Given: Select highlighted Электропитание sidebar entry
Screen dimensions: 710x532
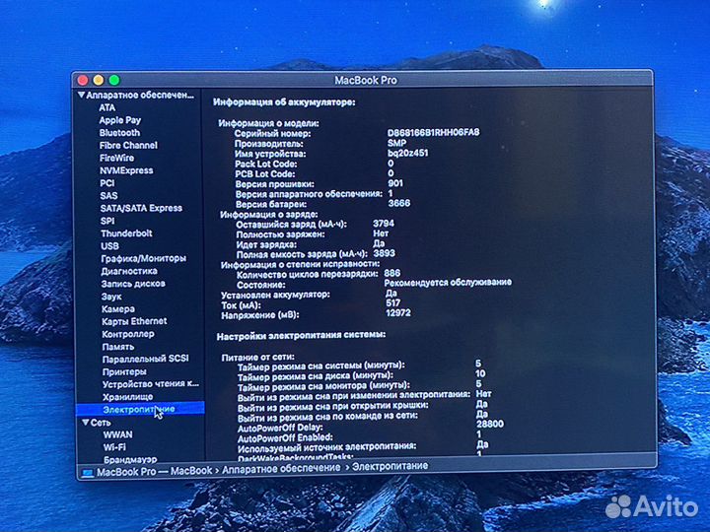Looking at the screenshot, I should pos(139,410).
